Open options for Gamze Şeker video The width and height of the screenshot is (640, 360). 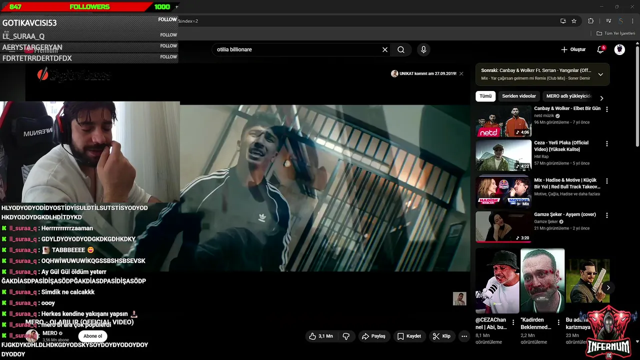[607, 215]
